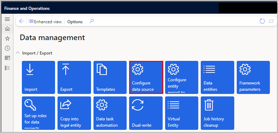Open Favorites star in the sidebar

pos(7,39)
